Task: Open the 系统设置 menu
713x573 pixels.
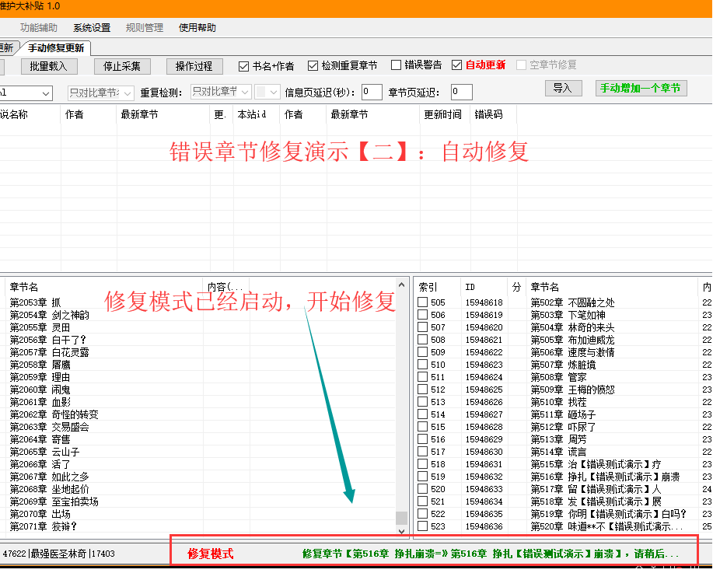Action: (92, 28)
